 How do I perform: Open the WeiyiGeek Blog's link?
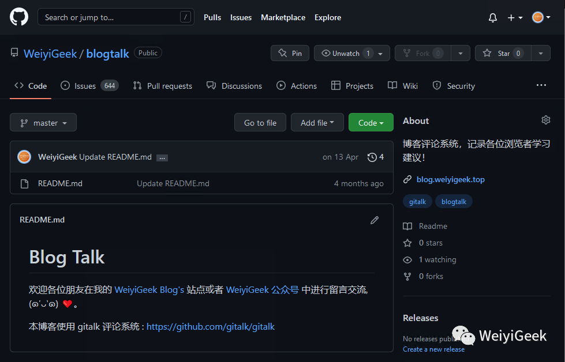[x=149, y=290]
